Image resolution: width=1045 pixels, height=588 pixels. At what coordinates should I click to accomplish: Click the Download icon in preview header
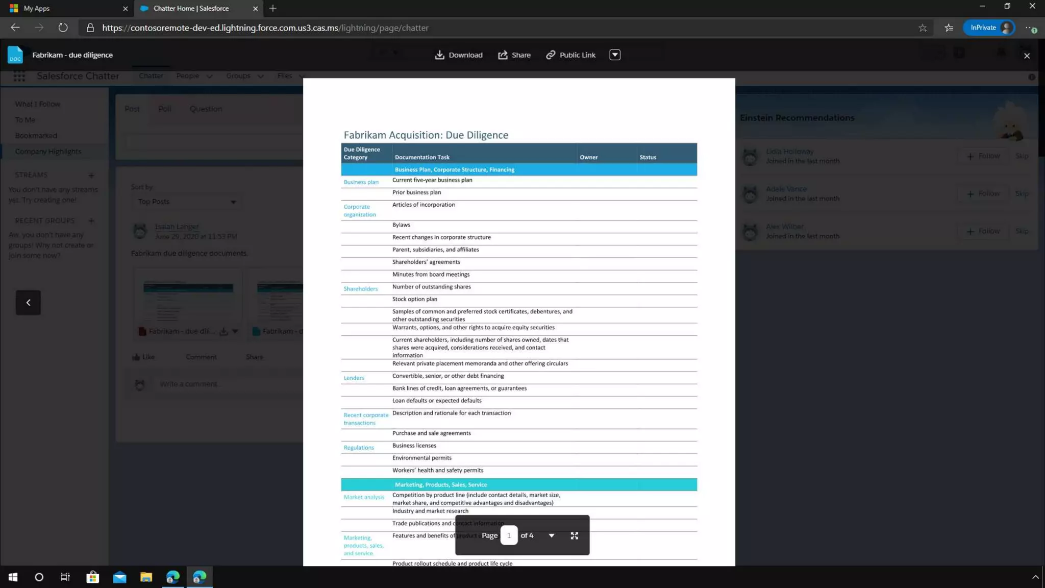pyautogui.click(x=439, y=55)
